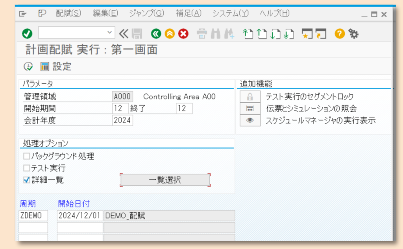This screenshot has width=403, height=249.
Task: Go to Last Page icon
Action: [289, 34]
